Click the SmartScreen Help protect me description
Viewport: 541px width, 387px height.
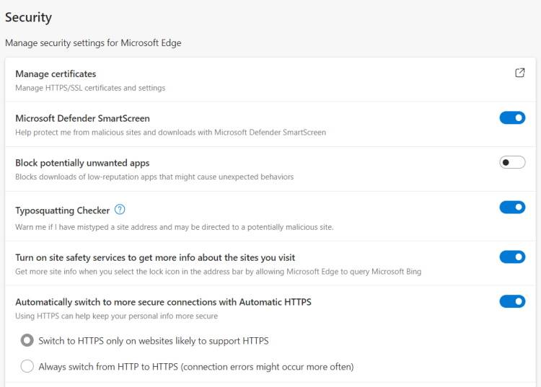(x=170, y=133)
